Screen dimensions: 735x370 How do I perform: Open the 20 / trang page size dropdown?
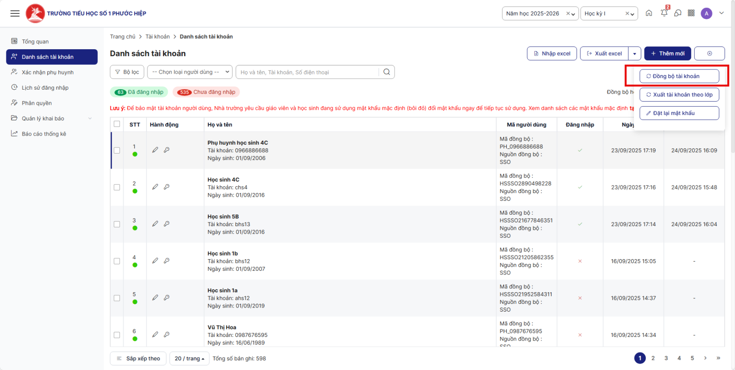[x=189, y=359]
